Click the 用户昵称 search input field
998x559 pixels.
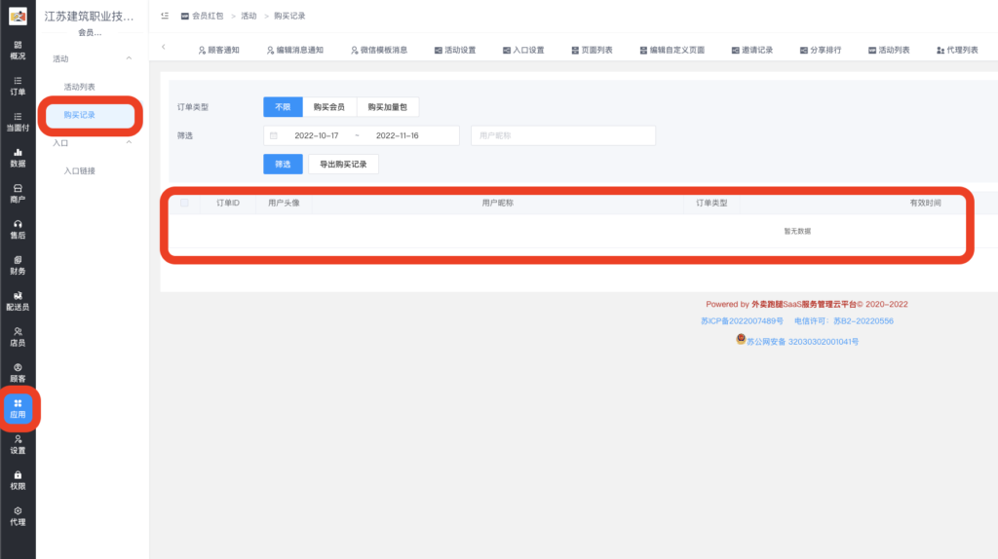(563, 135)
